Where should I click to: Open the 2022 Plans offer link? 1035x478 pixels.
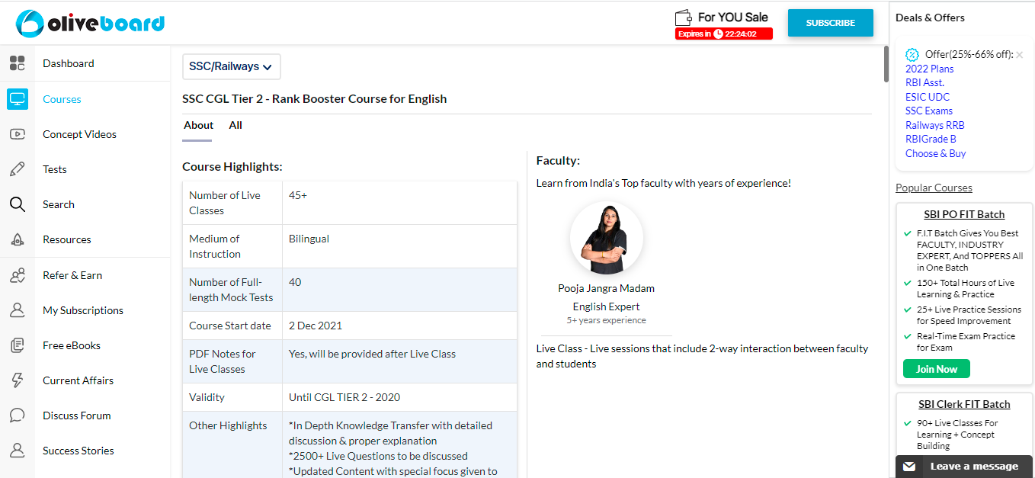[930, 69]
